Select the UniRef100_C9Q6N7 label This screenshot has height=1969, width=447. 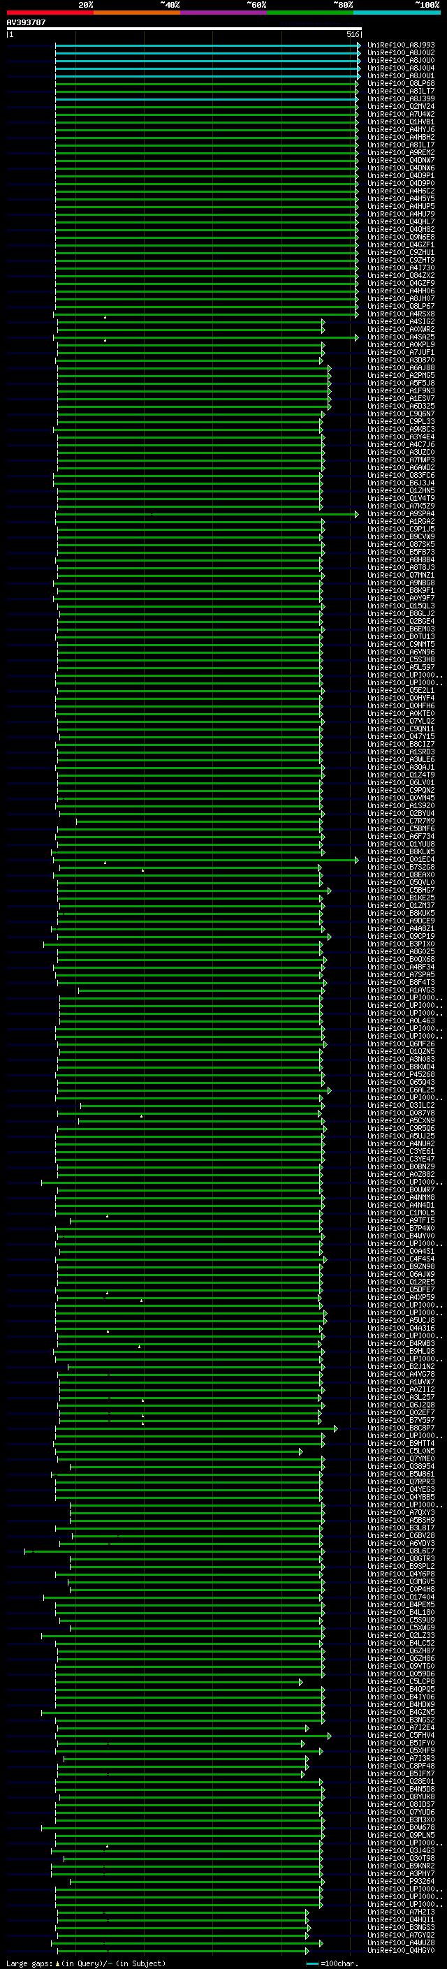(x=401, y=413)
